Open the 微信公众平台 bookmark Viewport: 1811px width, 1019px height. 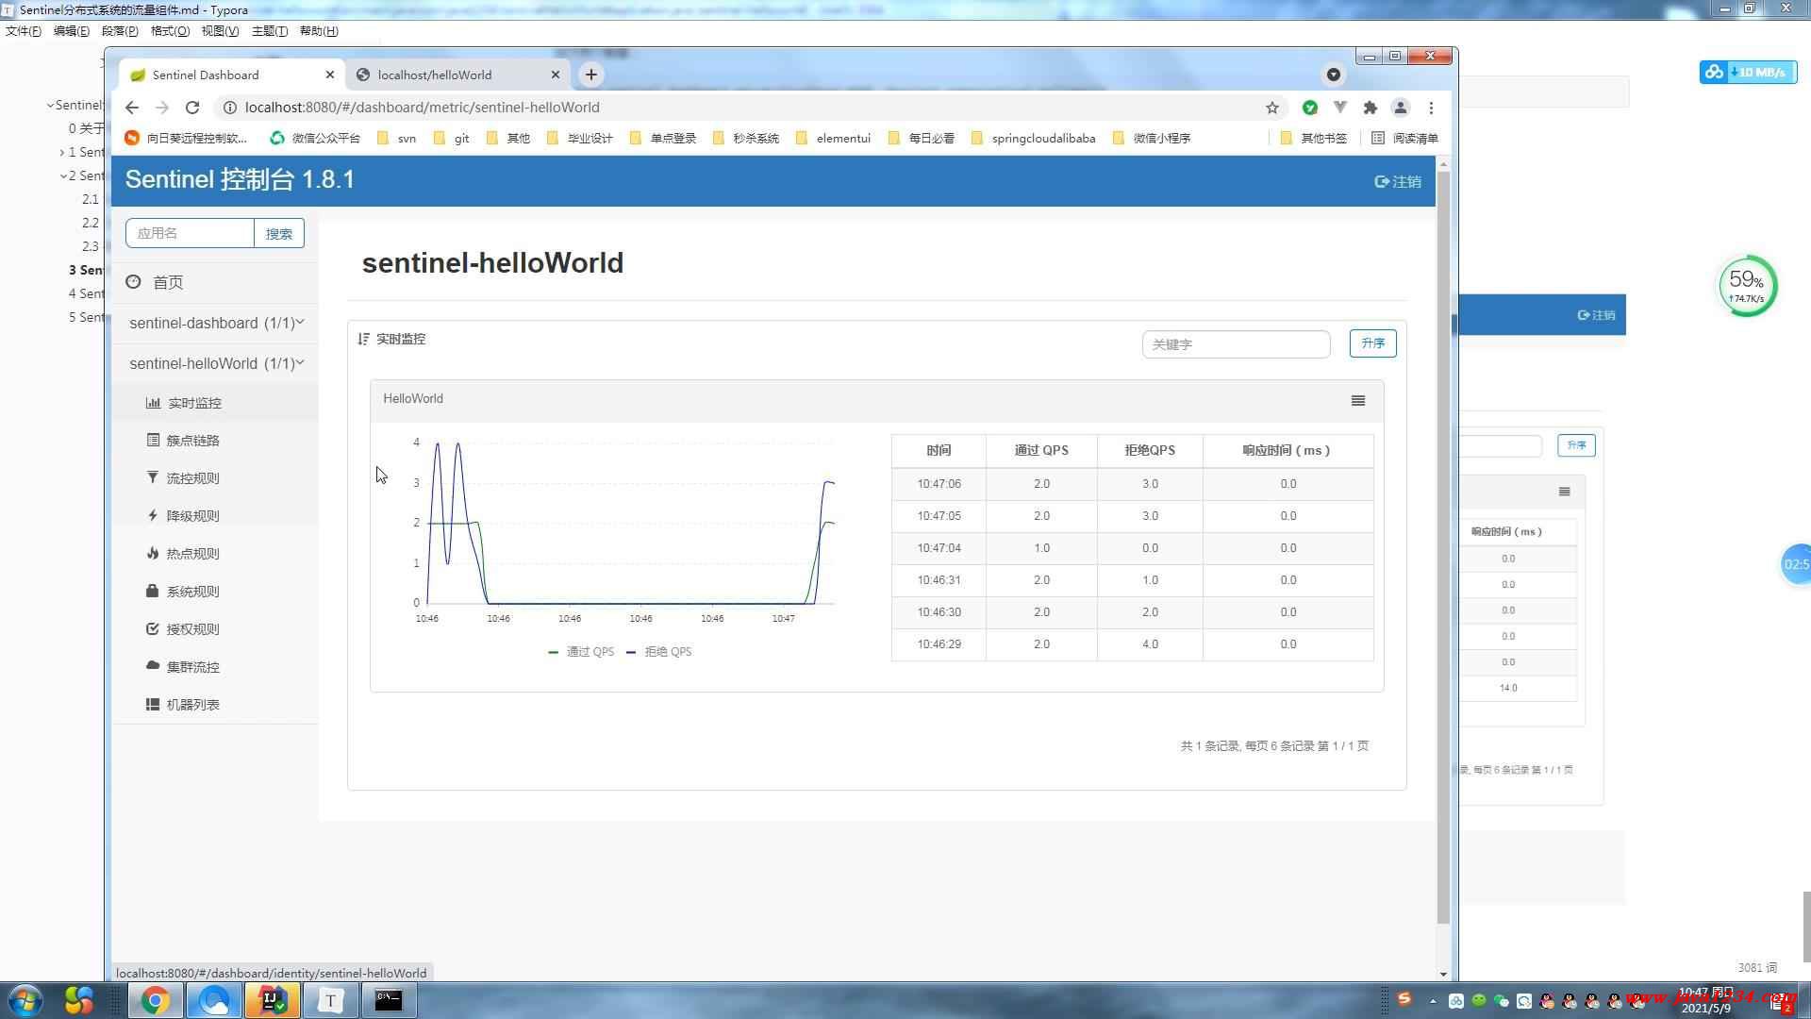[315, 138]
